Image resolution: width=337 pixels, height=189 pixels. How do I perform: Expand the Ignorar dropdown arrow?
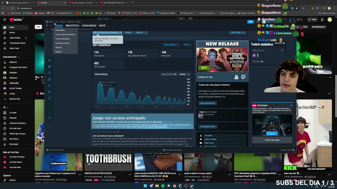click(146, 32)
